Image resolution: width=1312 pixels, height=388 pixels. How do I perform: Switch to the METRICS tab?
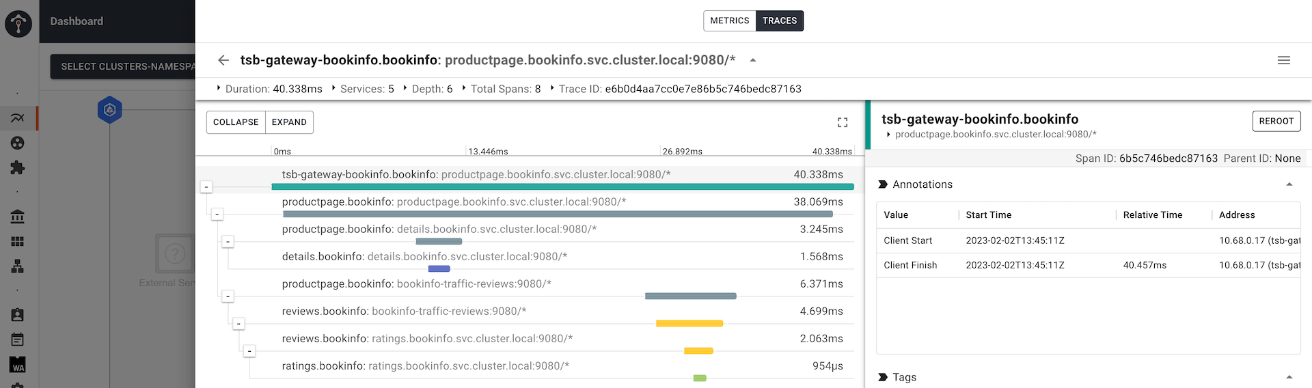[x=730, y=20]
